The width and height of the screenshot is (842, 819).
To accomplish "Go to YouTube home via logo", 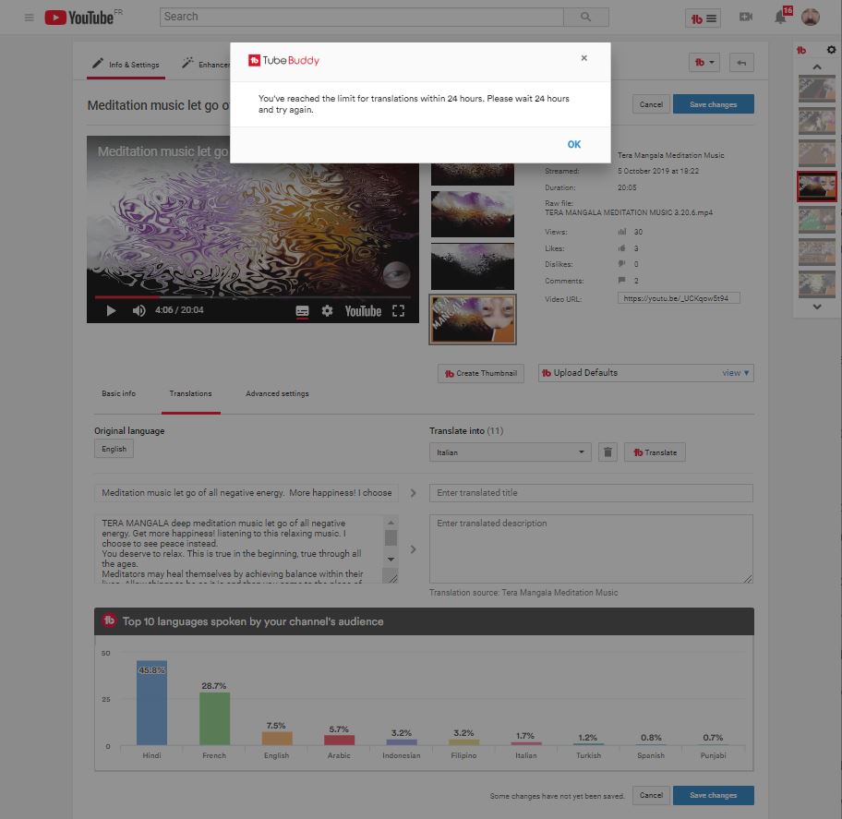I will tap(79, 18).
